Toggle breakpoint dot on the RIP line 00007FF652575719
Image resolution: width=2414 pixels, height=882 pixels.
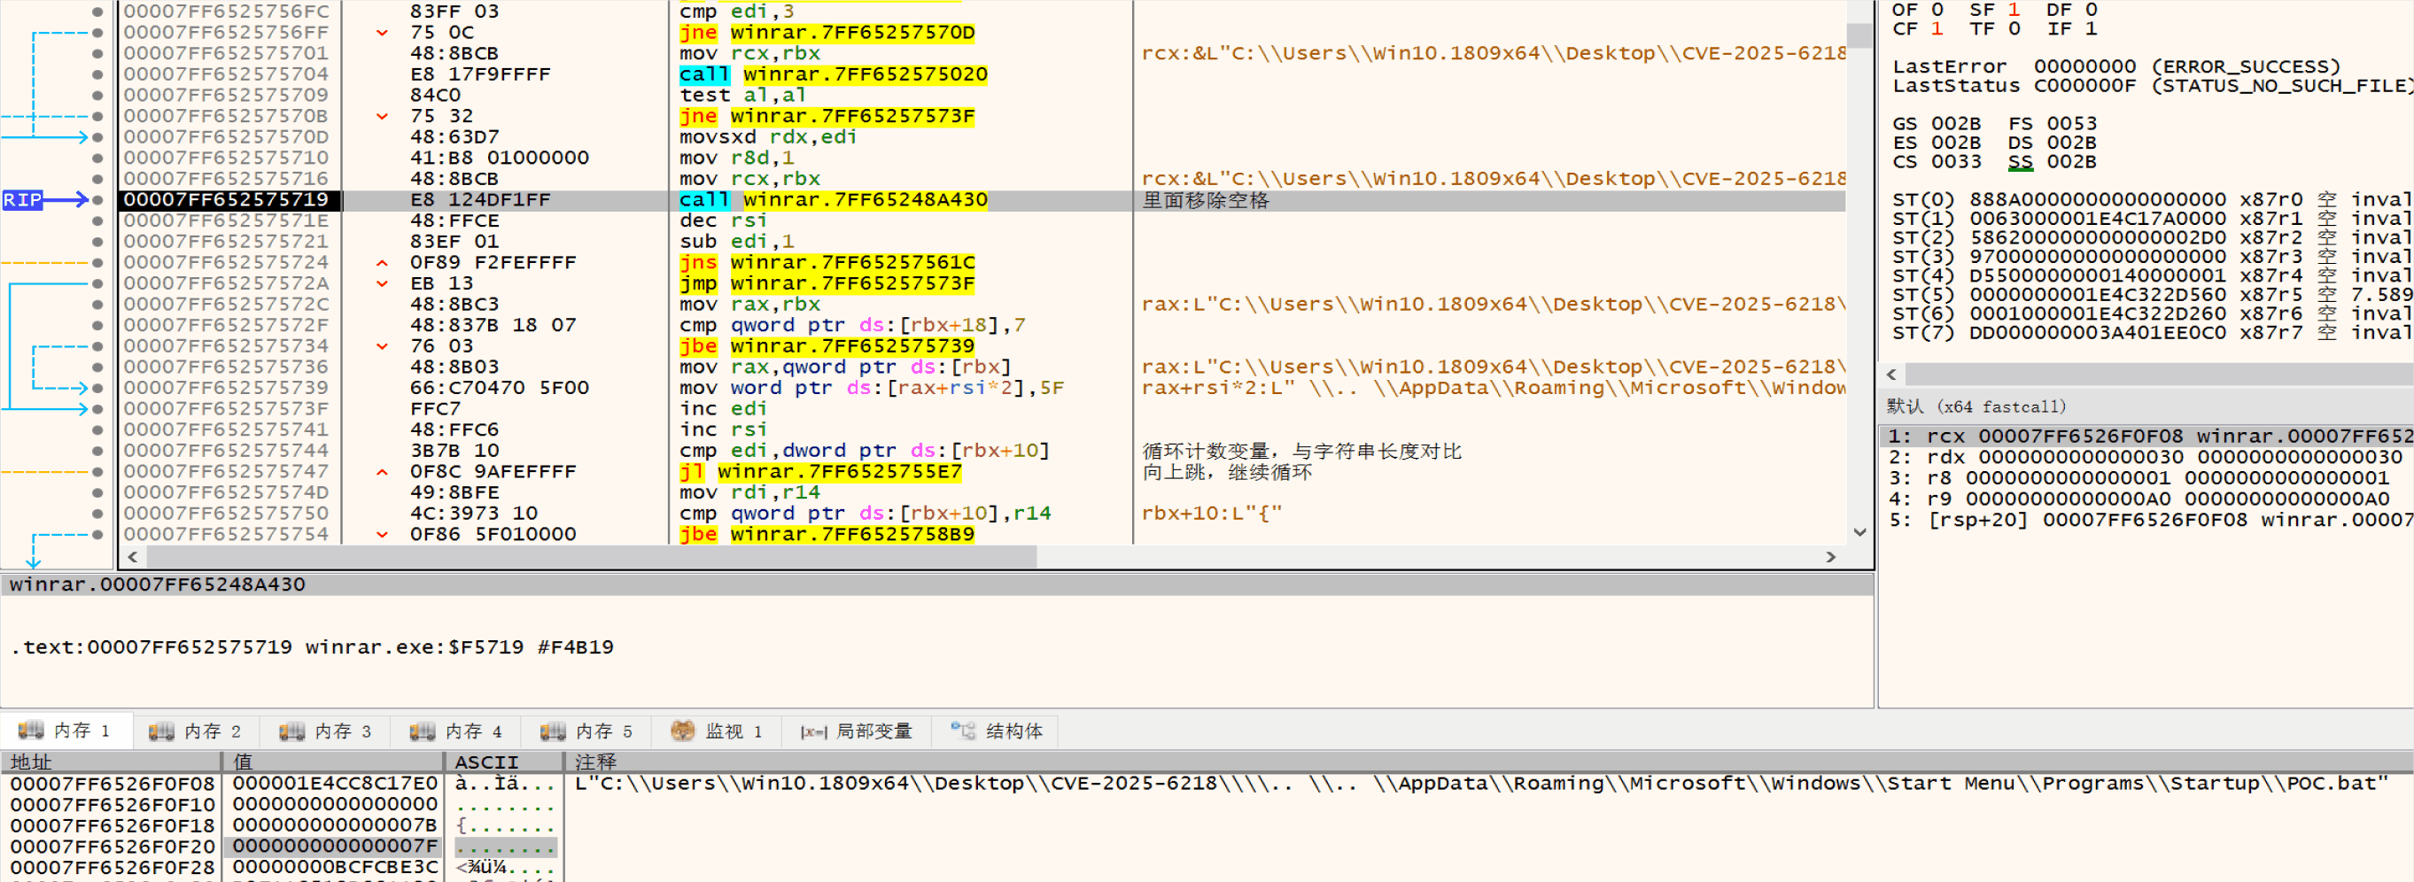[x=97, y=199]
